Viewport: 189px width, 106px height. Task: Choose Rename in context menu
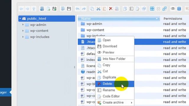pyautogui.click(x=115, y=90)
